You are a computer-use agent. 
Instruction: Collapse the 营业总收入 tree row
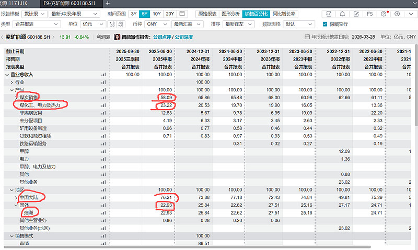point(7,75)
